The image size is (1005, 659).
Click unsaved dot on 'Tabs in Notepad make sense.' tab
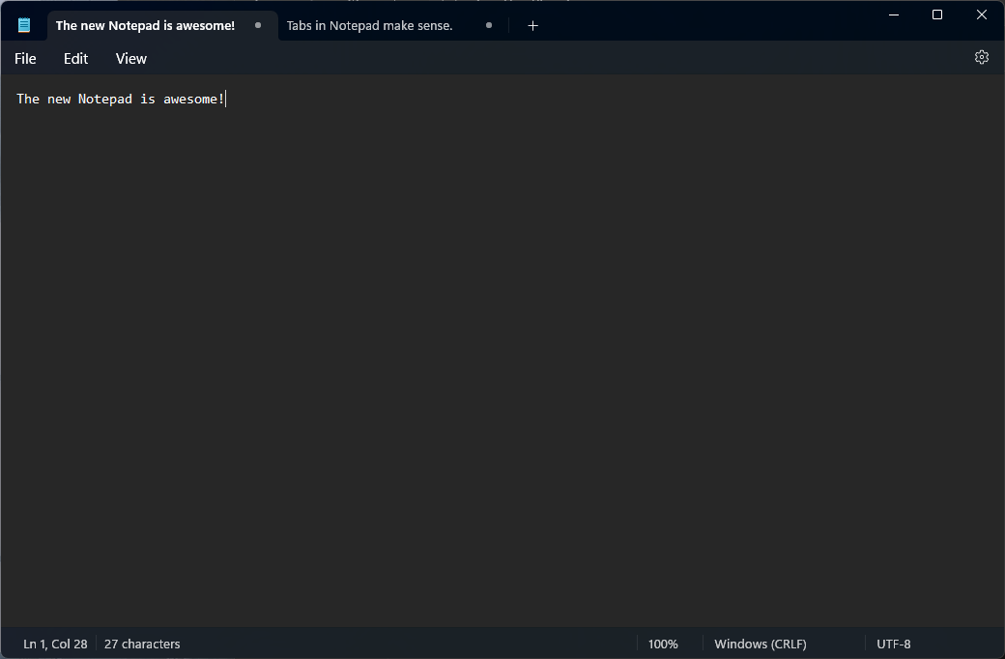tap(489, 26)
